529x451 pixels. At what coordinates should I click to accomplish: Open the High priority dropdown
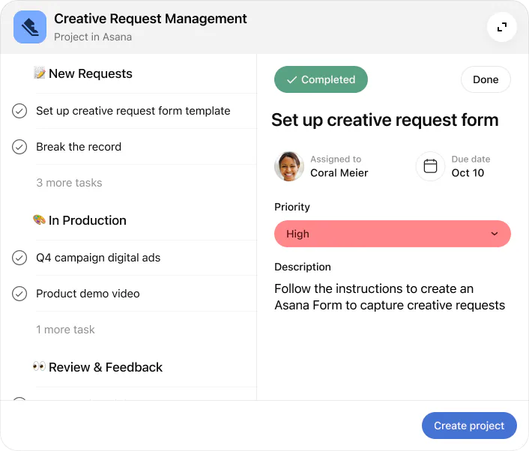393,234
